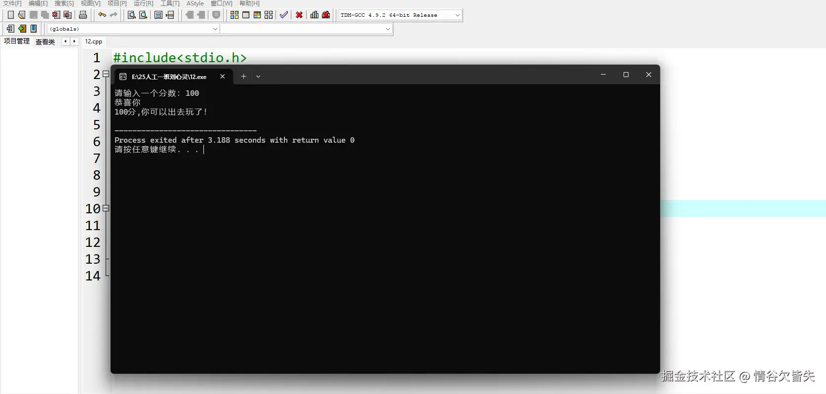The height and width of the screenshot is (394, 826).
Task: Click the Save All toolbar icon
Action: 45,15
